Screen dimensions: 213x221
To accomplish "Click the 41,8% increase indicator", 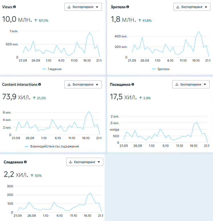I will (x=145, y=21).
